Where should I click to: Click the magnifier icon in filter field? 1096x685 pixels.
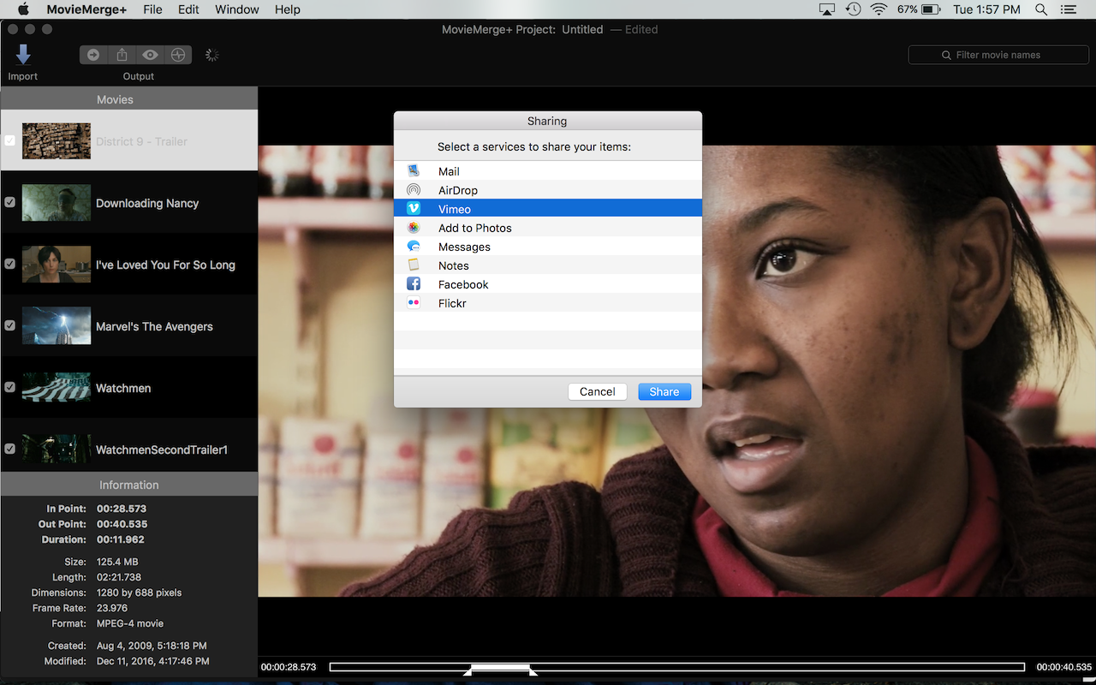946,55
